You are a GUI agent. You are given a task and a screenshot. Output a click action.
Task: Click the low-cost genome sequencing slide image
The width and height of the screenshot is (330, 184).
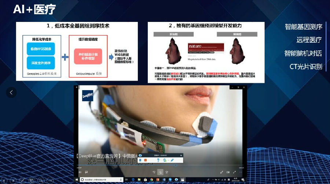(x=77, y=51)
